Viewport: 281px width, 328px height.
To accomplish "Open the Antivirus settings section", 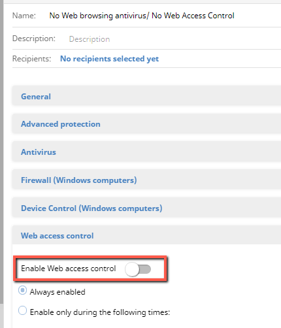I will pos(146,152).
